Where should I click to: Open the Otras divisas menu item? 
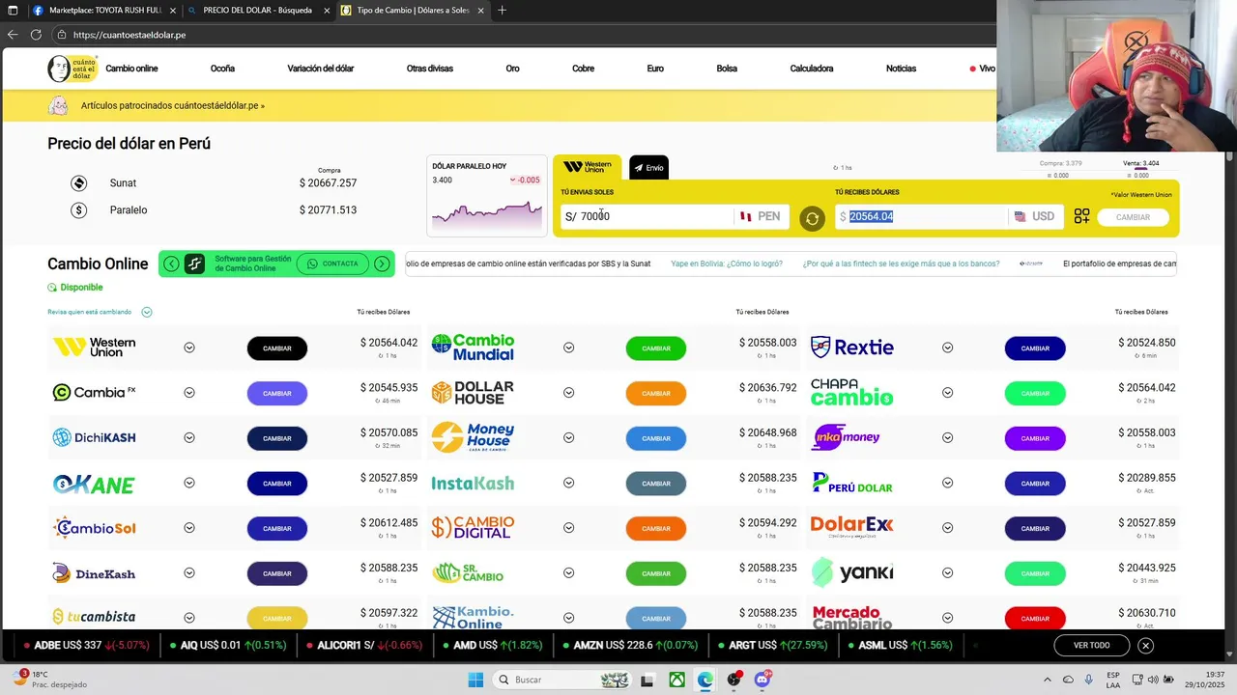pyautogui.click(x=429, y=69)
